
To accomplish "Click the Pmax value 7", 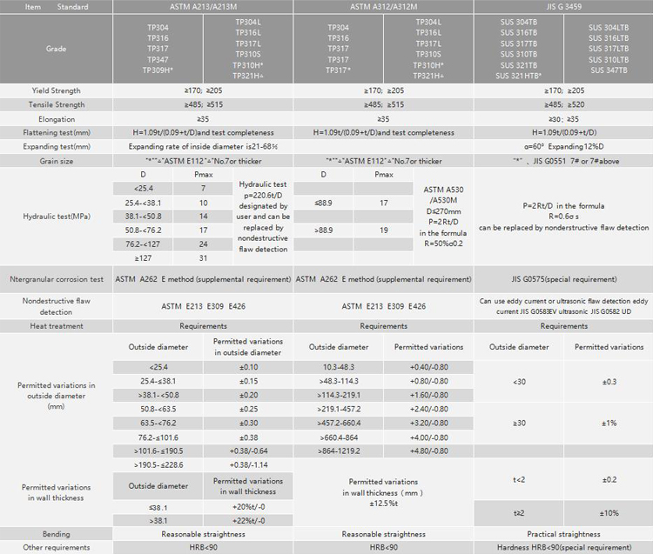I will 203,189.
